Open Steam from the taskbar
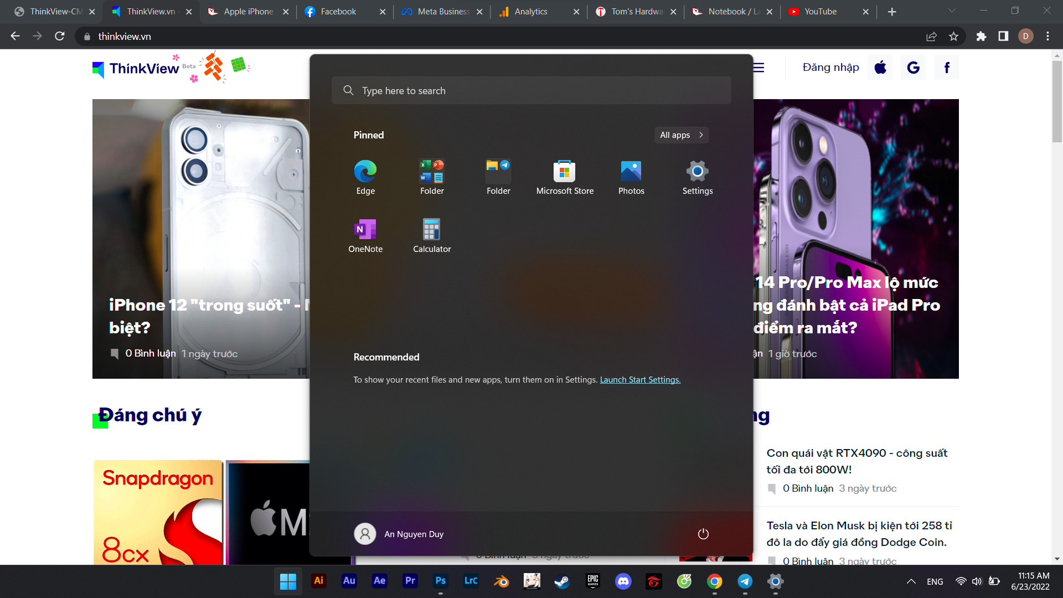The image size is (1063, 598). pos(562,581)
